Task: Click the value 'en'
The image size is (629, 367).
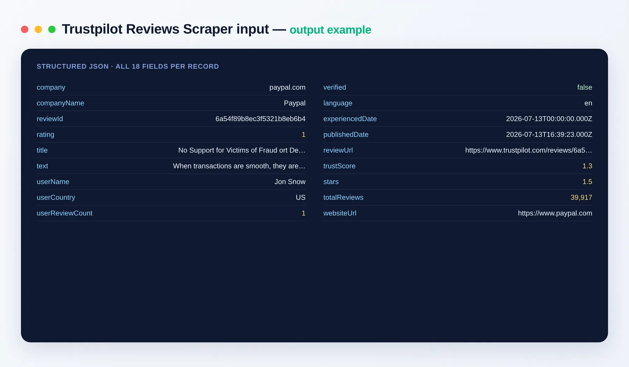Action: point(588,103)
